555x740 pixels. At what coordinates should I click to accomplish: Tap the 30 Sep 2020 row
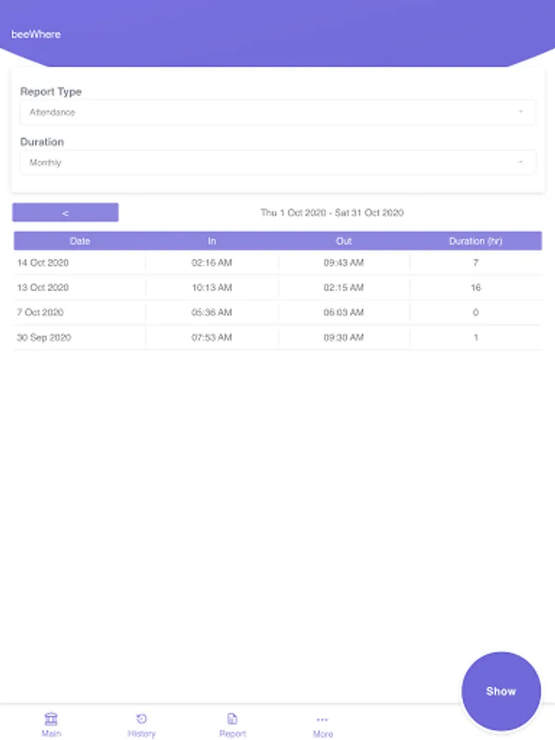pos(277,337)
